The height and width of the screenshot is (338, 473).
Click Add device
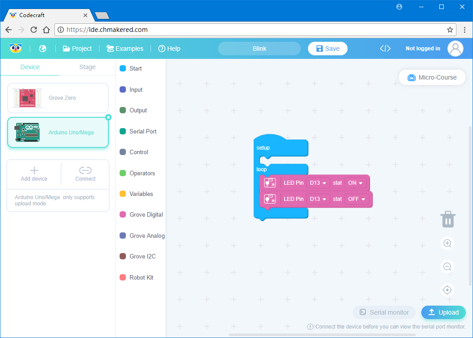click(34, 174)
